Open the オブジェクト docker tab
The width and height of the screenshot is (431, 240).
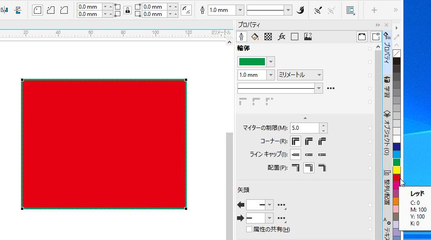coord(387,133)
